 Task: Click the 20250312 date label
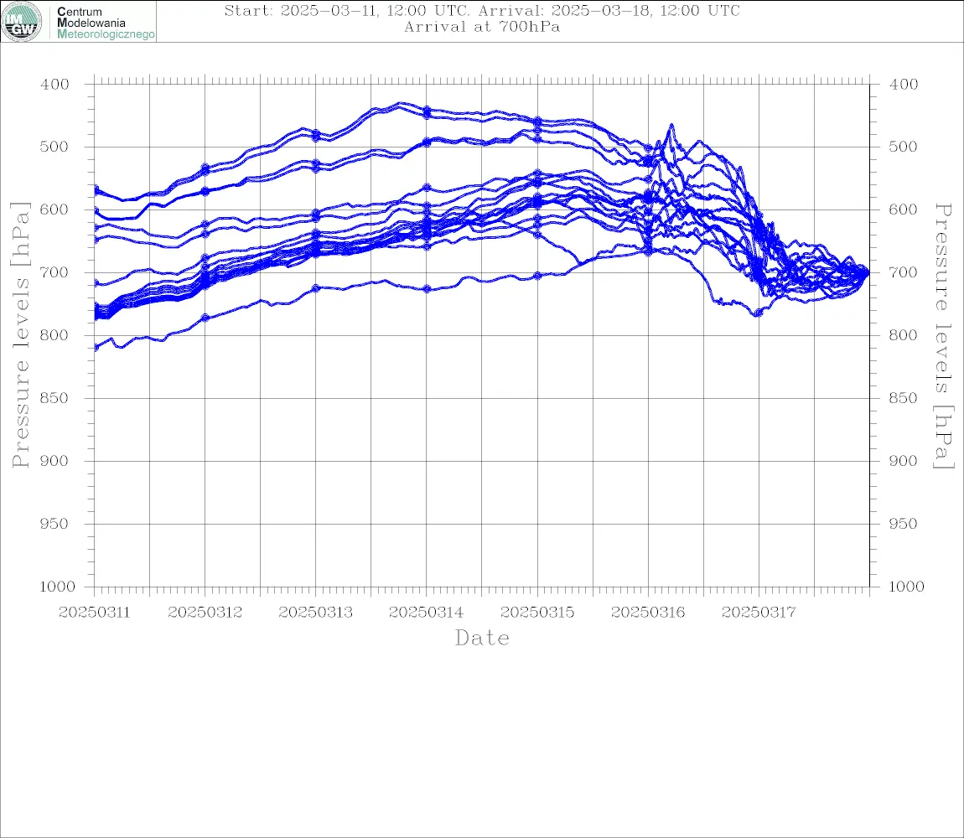(205, 613)
